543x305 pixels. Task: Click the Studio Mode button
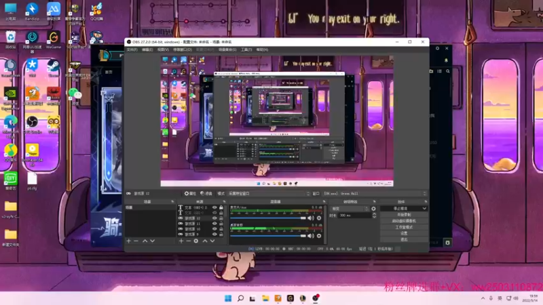(404, 227)
